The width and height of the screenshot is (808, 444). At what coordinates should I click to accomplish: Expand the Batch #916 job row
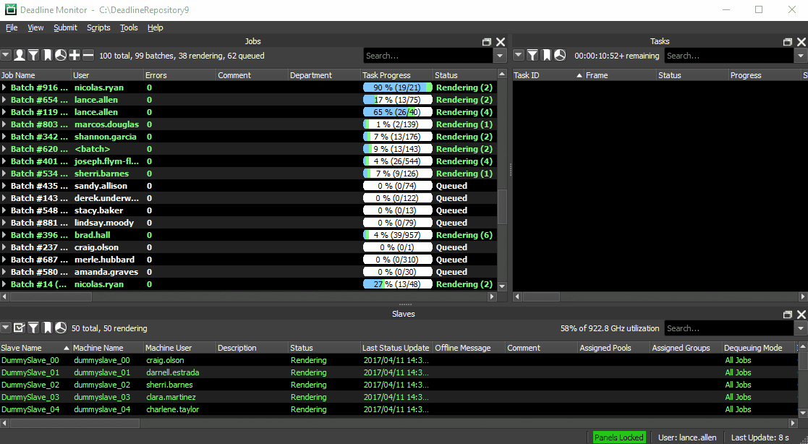click(4, 87)
